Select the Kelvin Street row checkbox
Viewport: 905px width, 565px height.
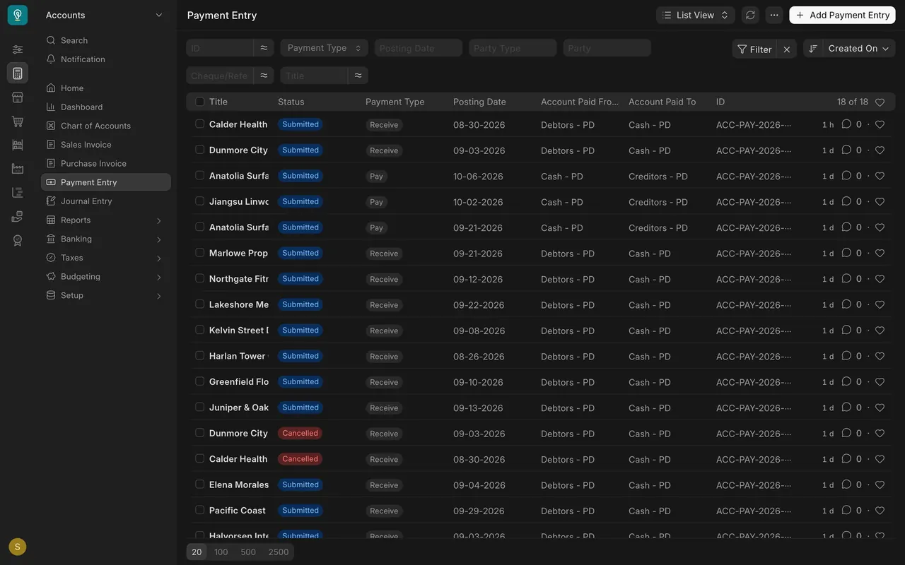click(199, 330)
